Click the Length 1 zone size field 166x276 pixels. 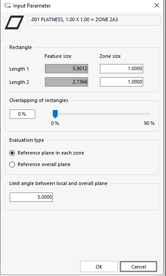point(122,68)
